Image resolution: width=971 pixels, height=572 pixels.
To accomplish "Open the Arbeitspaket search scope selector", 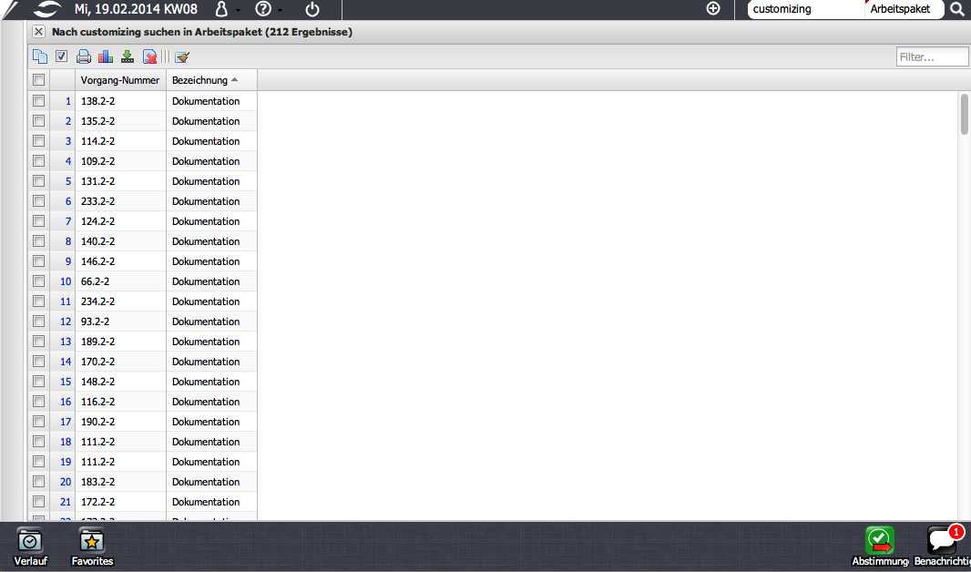I will tap(900, 9).
